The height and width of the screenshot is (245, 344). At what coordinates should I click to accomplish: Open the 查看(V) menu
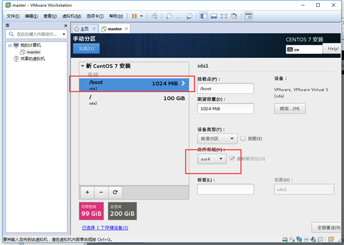[x=50, y=16]
